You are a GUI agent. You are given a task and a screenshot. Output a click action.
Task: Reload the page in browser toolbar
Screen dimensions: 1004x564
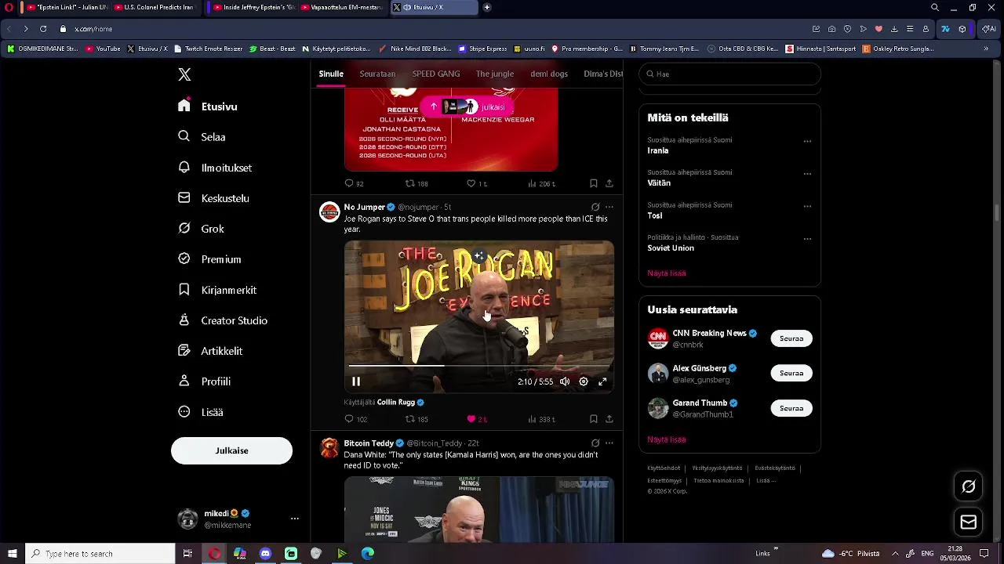pos(42,29)
